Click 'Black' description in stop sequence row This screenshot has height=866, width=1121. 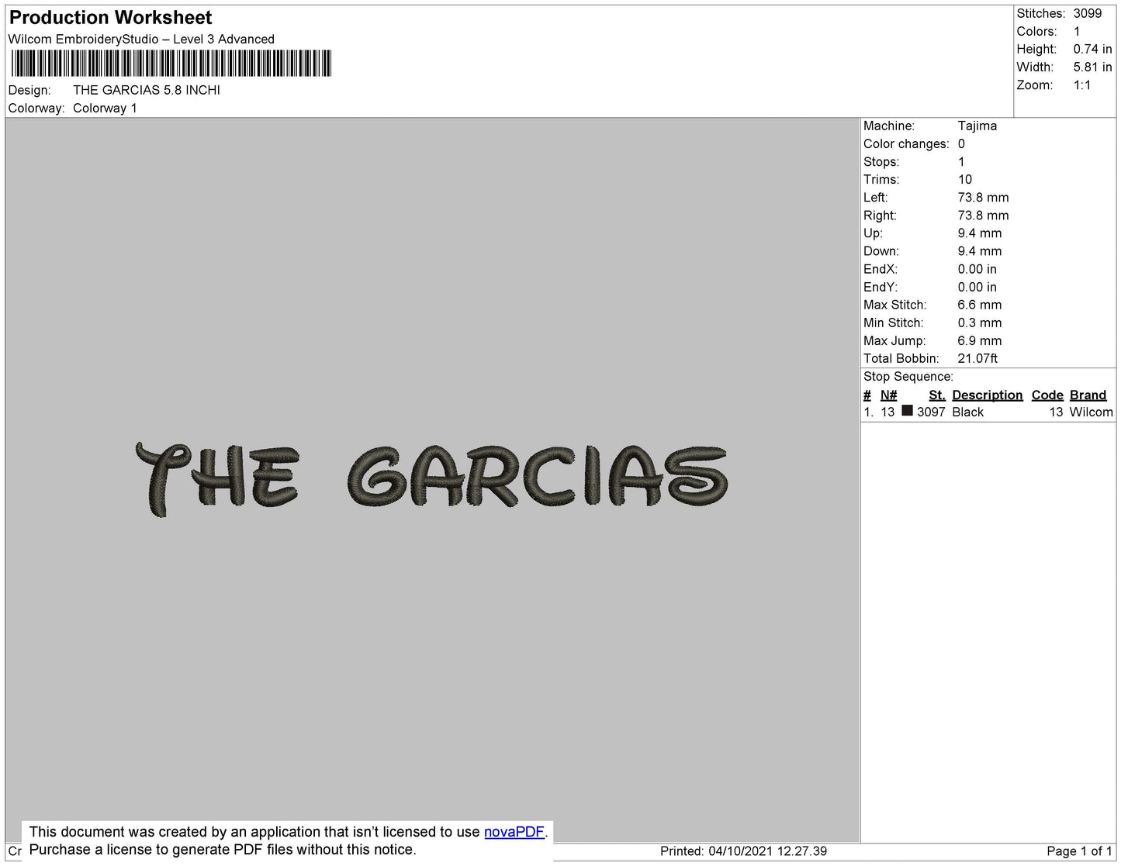[968, 412]
